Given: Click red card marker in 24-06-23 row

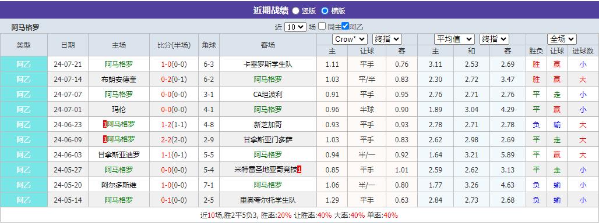Looking at the screenshot, I should pos(105,124).
